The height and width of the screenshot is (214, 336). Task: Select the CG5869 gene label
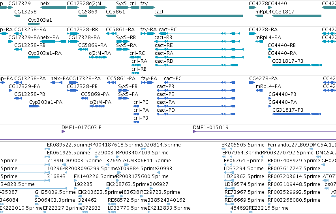pos(88,11)
